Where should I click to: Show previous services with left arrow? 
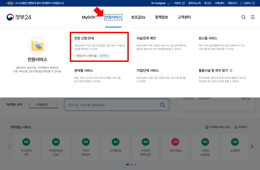[x=10, y=147]
